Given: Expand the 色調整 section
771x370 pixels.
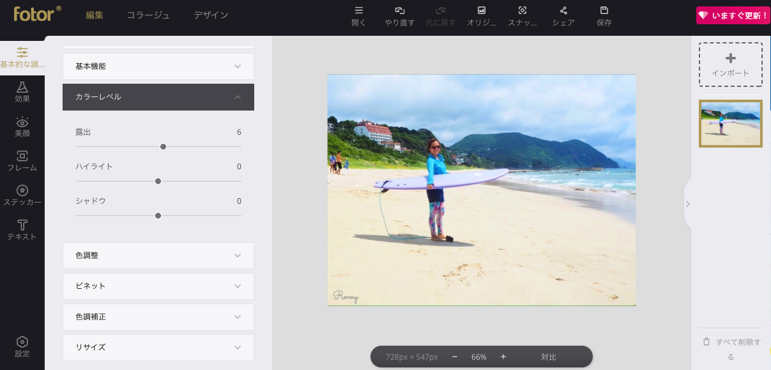Looking at the screenshot, I should [158, 256].
